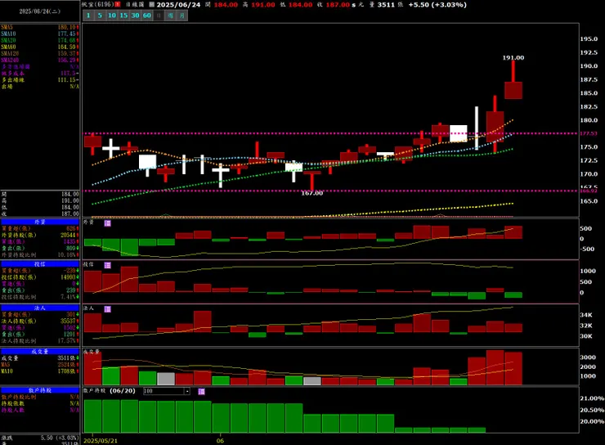
Task: Click the 投信持股(張) value 14993
Action: [68, 277]
